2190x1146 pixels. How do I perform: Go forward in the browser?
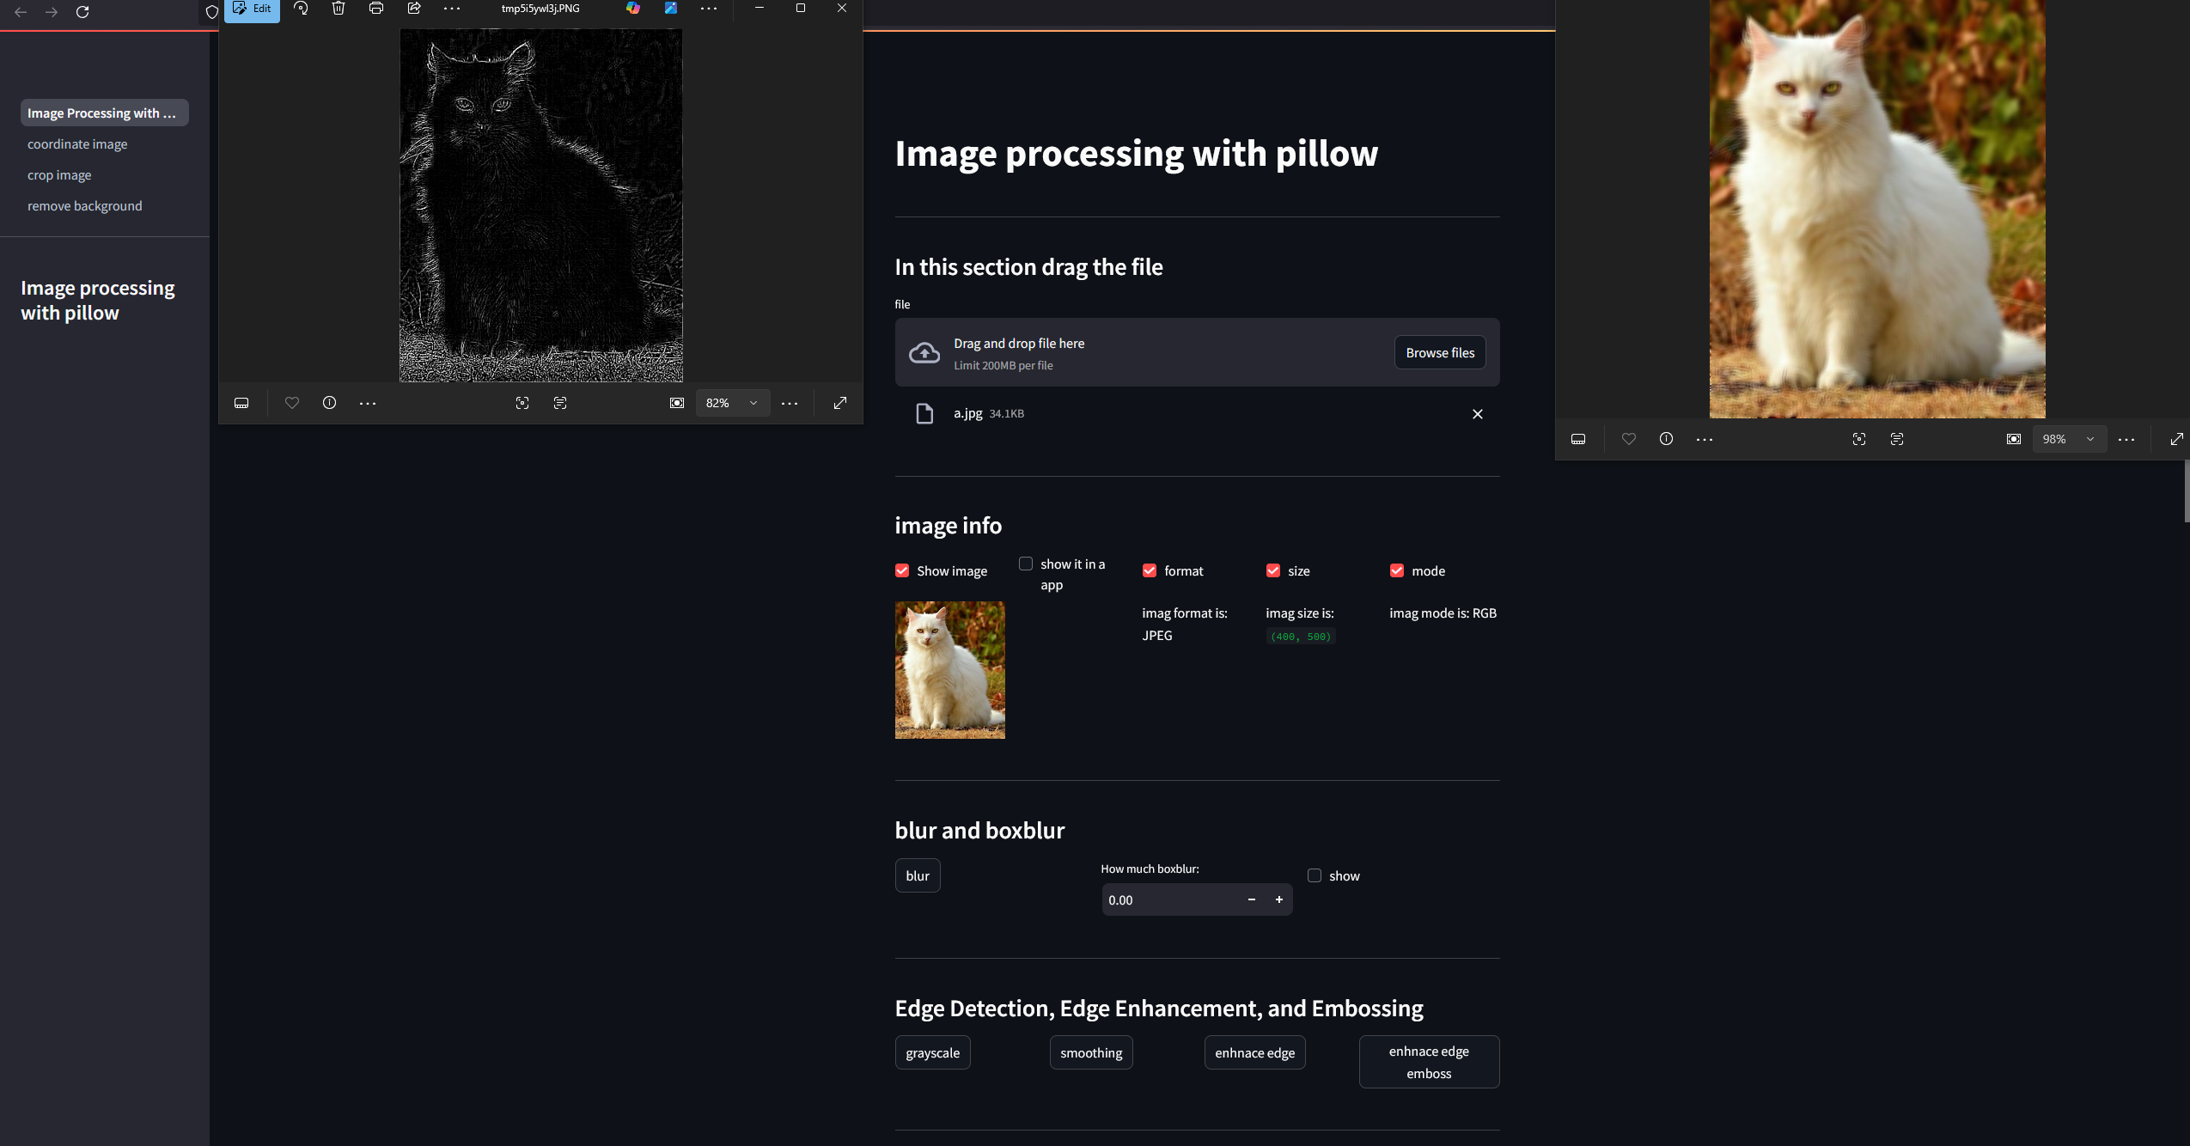click(52, 12)
